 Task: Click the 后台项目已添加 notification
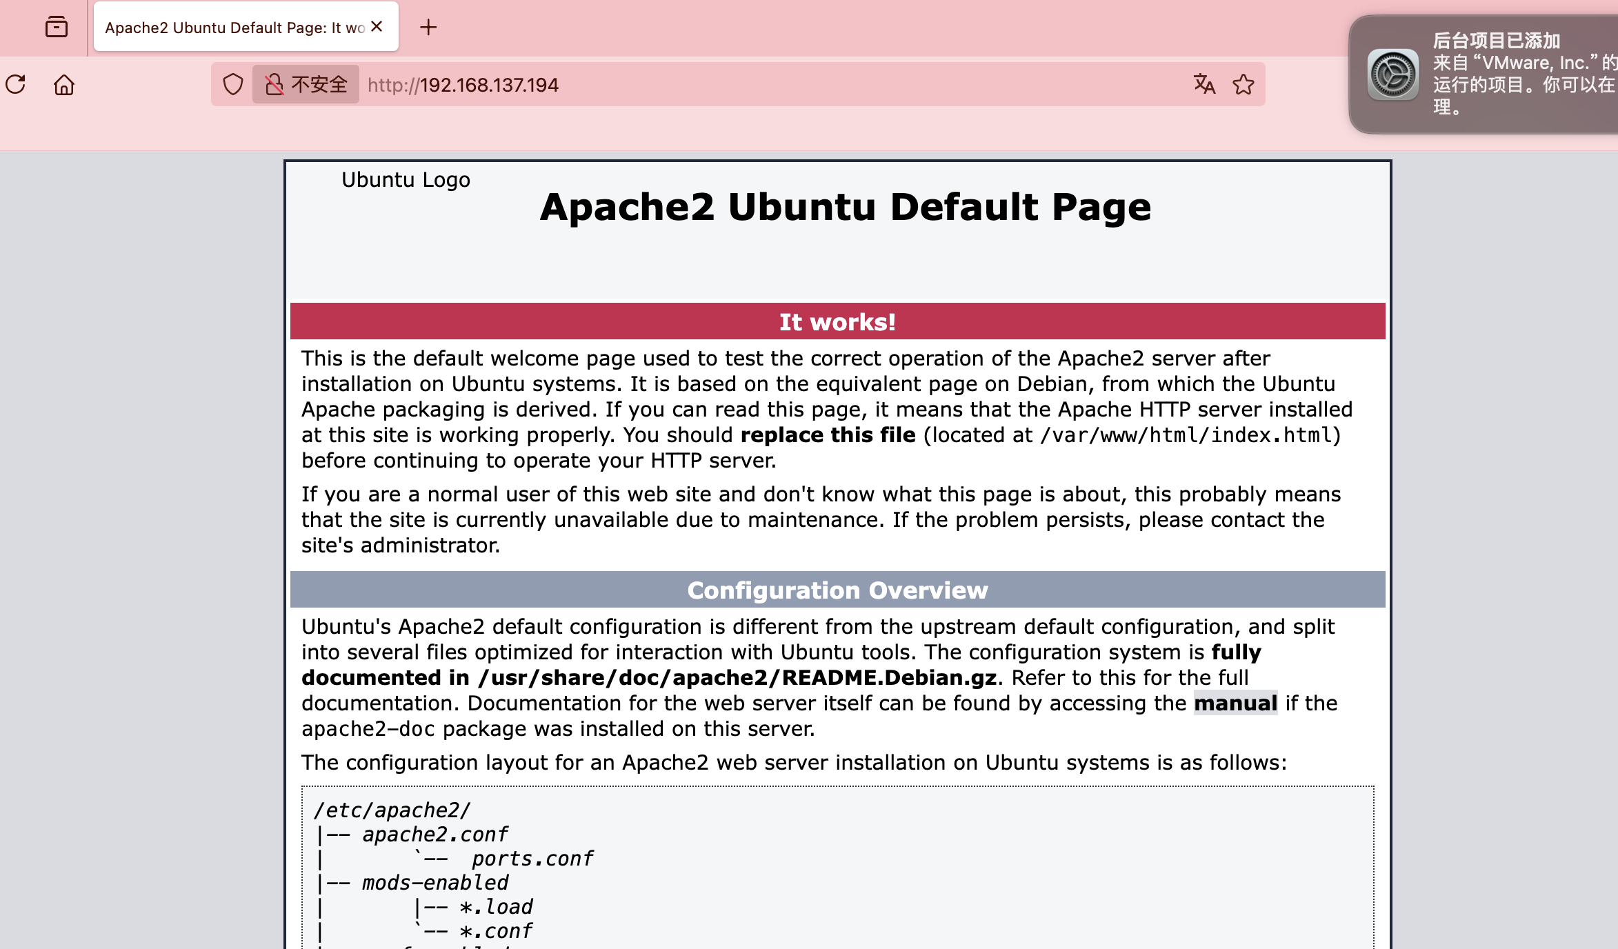point(1484,74)
